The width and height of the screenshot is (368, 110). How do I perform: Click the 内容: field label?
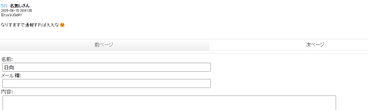click(7, 92)
